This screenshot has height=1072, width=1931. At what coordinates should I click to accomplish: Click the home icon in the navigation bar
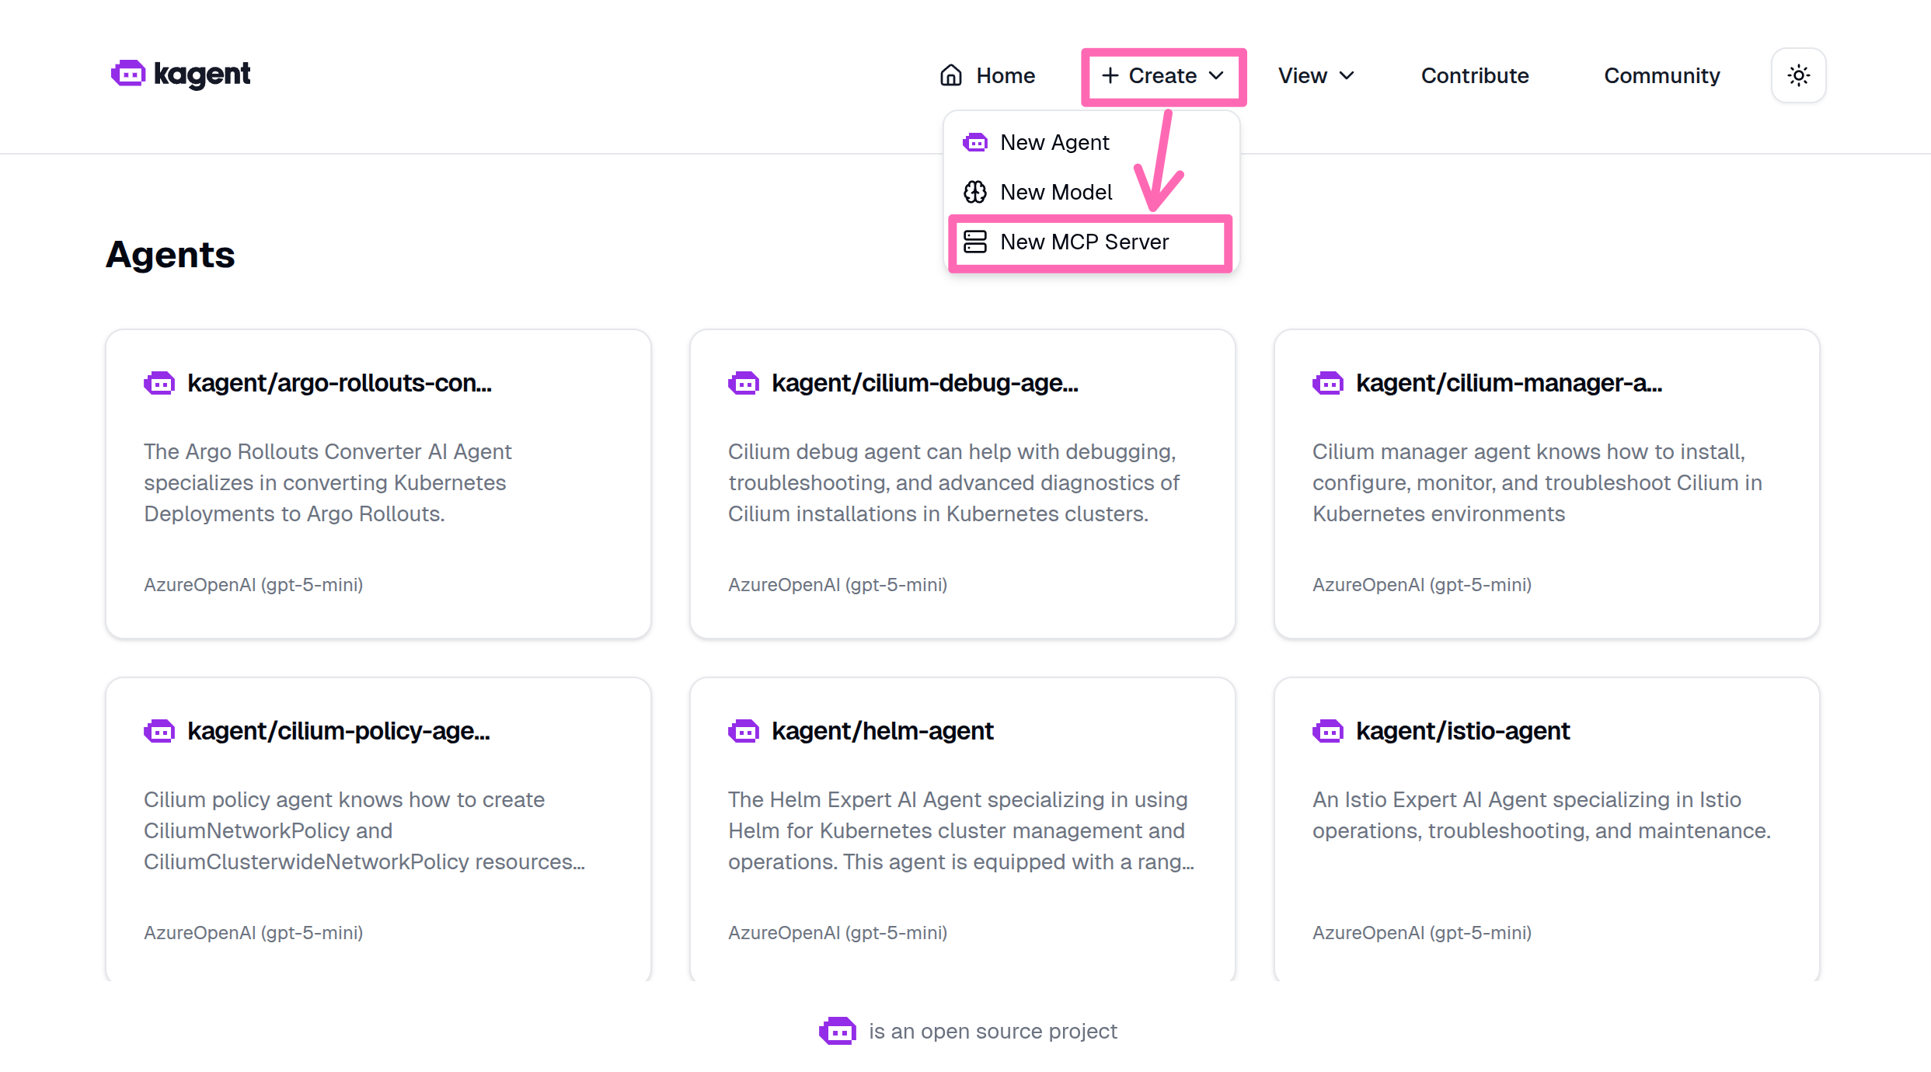click(x=951, y=75)
